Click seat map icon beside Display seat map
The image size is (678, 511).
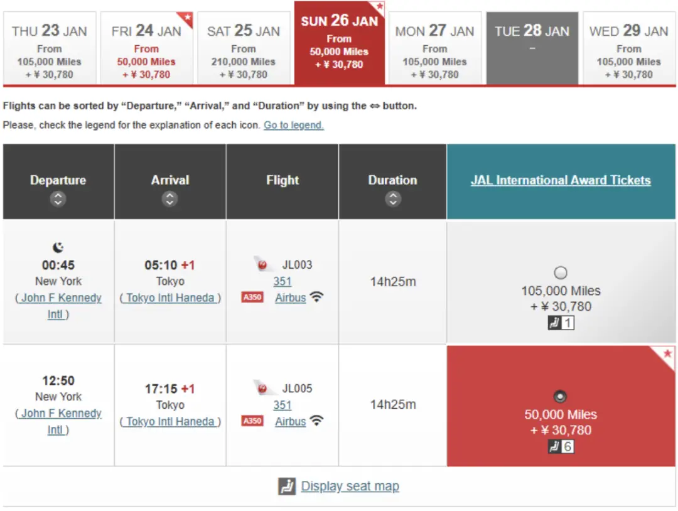[287, 487]
